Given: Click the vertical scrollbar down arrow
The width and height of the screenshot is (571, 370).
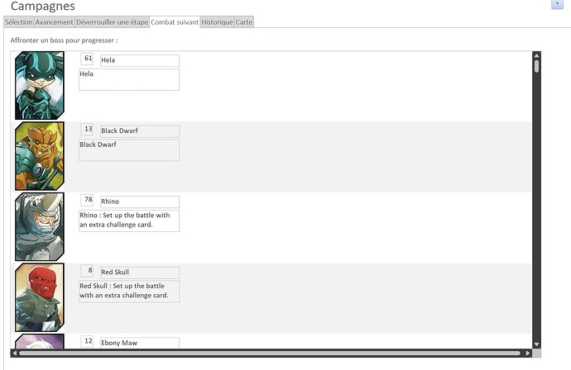Looking at the screenshot, I should coord(536,344).
